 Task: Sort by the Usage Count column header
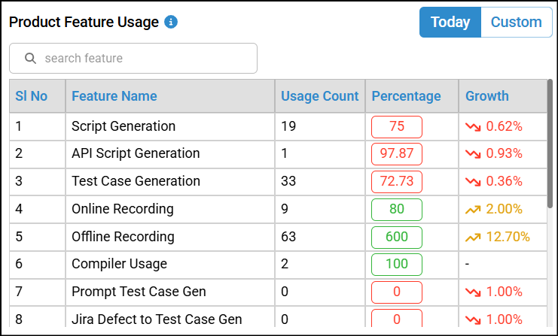pyautogui.click(x=319, y=96)
